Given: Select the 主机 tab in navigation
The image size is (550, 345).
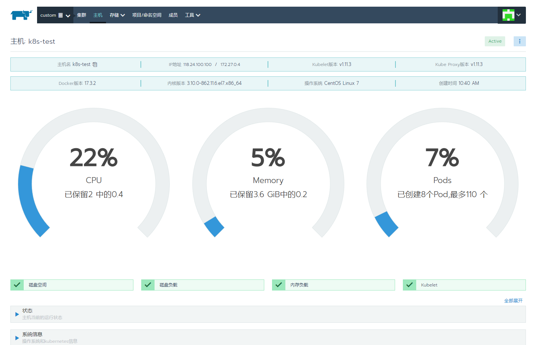Looking at the screenshot, I should tap(98, 15).
